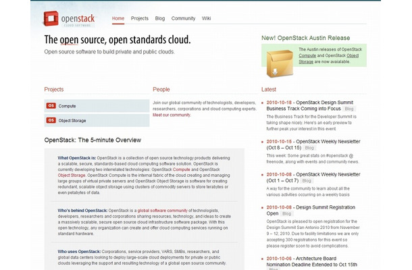
Task: Click the 'OpenStack: The 5-minute Overview' heading
Action: (x=93, y=140)
